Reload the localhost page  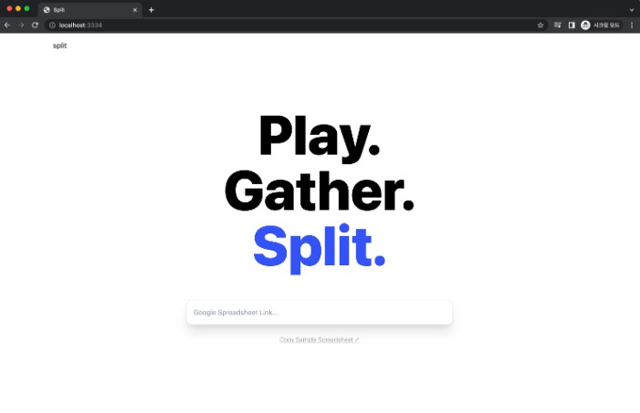click(35, 26)
